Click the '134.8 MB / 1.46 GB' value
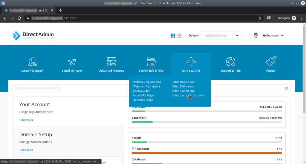The image size is (306, 164). [270, 107]
